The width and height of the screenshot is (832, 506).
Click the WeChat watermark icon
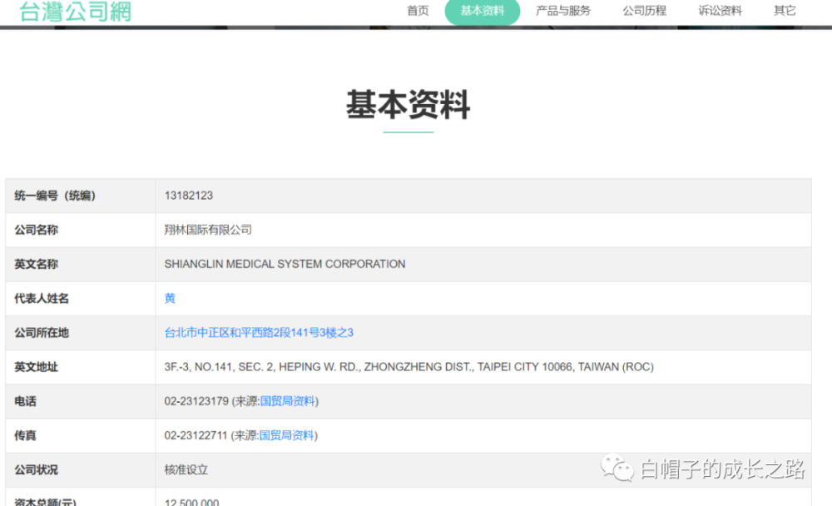pyautogui.click(x=617, y=468)
